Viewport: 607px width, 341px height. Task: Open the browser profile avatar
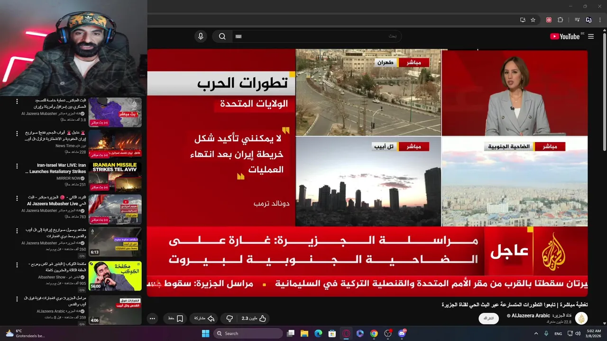pos(589,20)
